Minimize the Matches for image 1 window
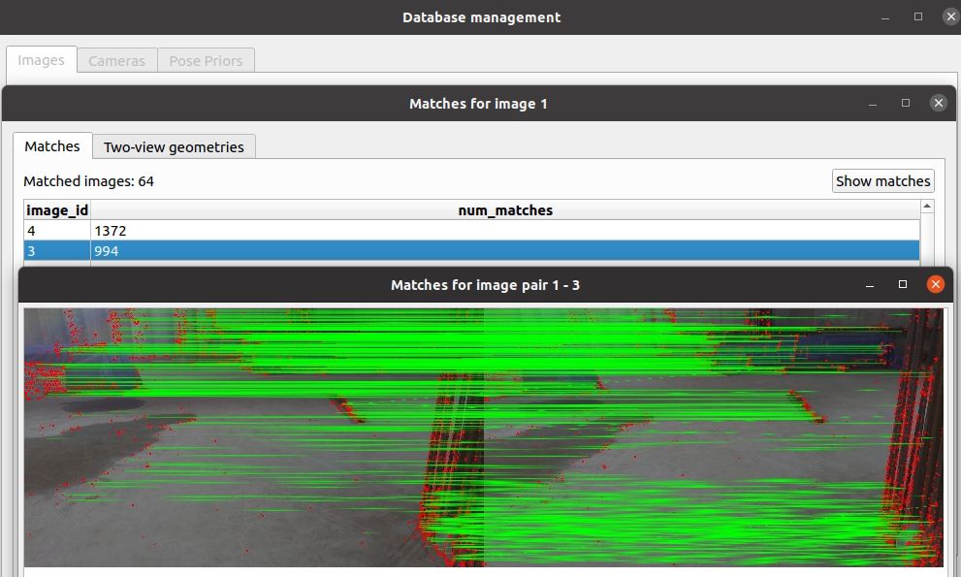 point(874,103)
